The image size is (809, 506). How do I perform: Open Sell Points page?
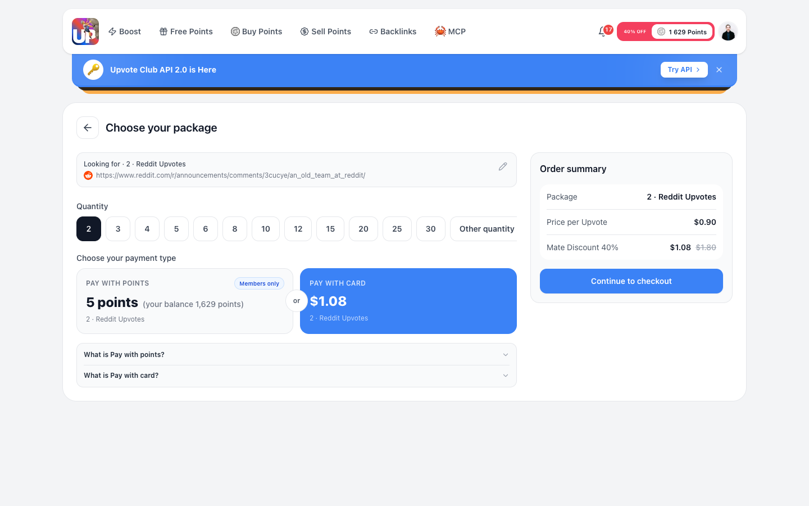(x=326, y=31)
